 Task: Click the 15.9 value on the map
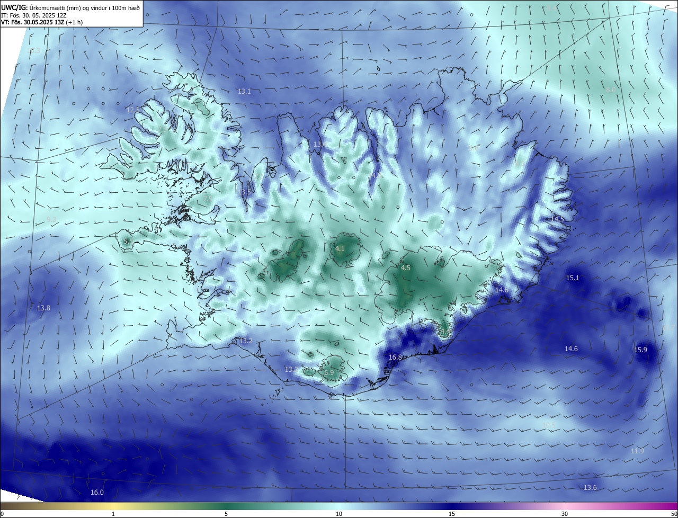pyautogui.click(x=641, y=350)
